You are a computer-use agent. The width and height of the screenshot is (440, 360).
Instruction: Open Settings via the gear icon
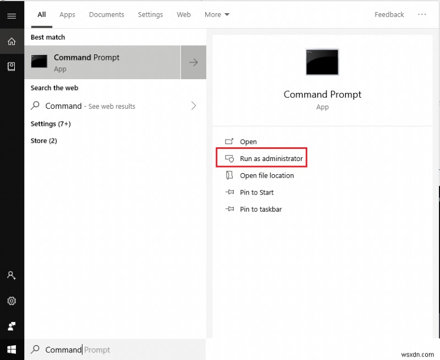coord(12,301)
